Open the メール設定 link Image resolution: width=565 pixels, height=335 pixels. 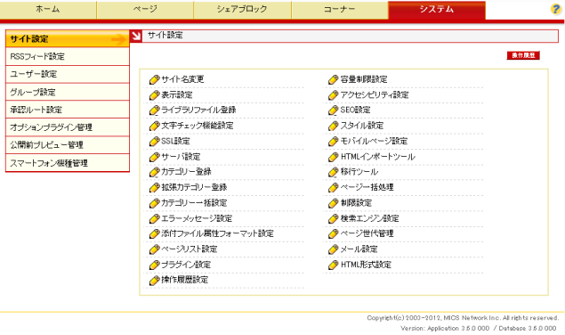pyautogui.click(x=359, y=249)
